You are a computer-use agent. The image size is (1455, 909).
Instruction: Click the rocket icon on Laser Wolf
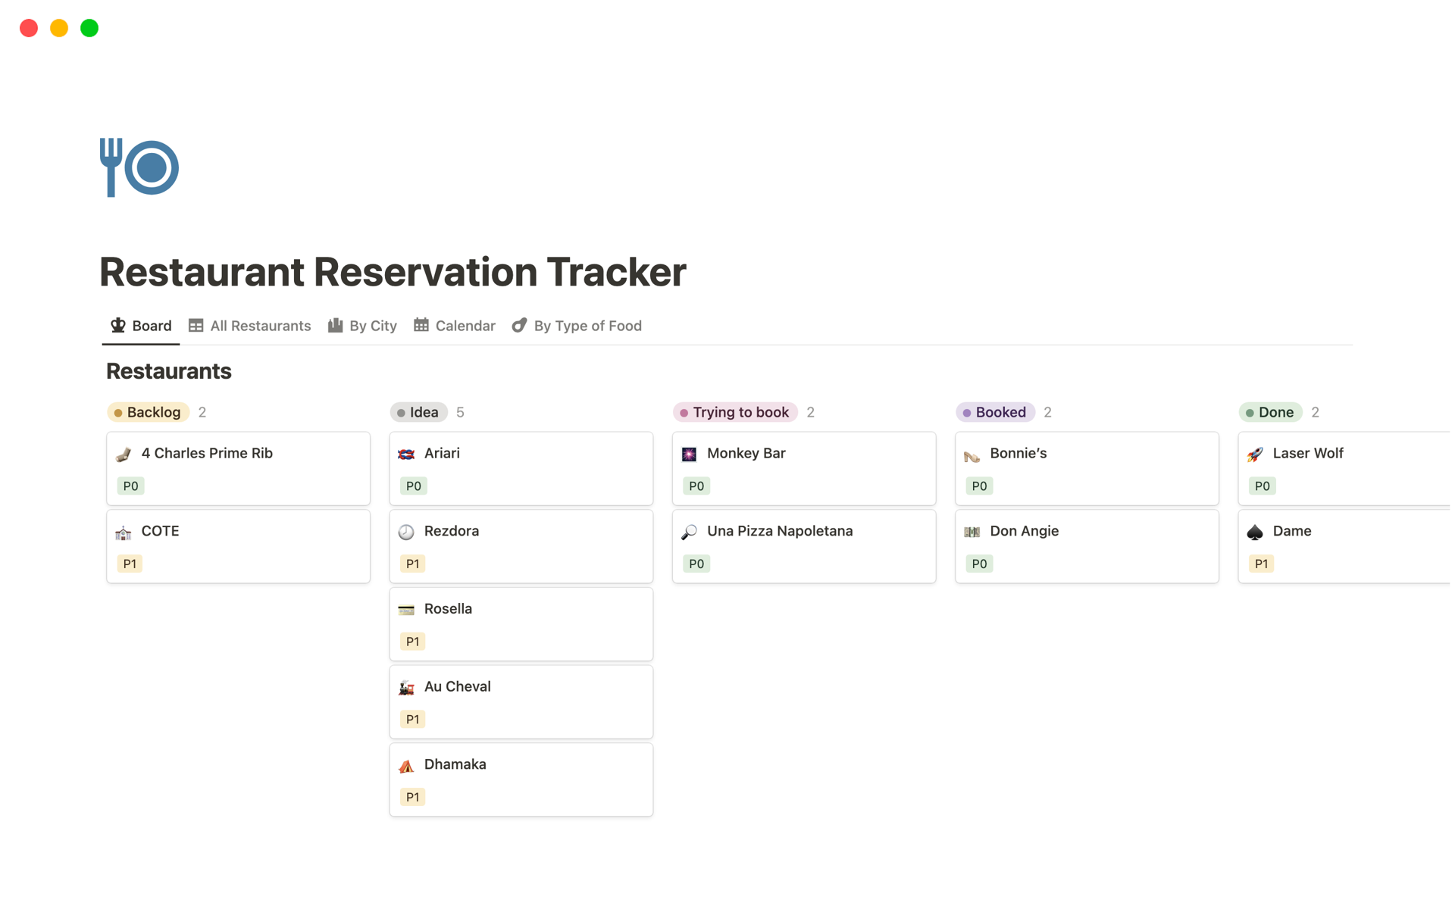(1255, 454)
